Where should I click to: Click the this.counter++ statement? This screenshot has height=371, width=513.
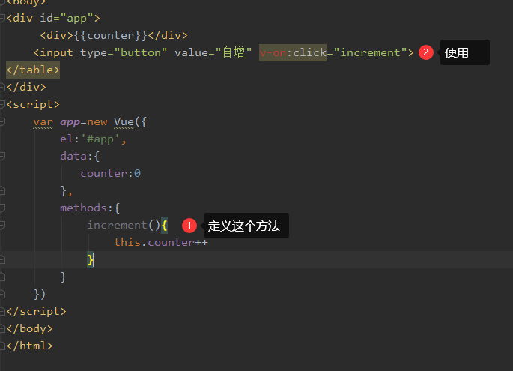point(161,242)
